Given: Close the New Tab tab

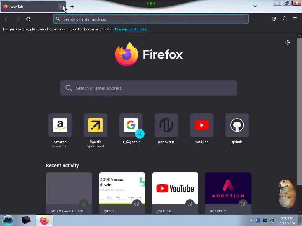Looking at the screenshot, I should pyautogui.click(x=61, y=6).
